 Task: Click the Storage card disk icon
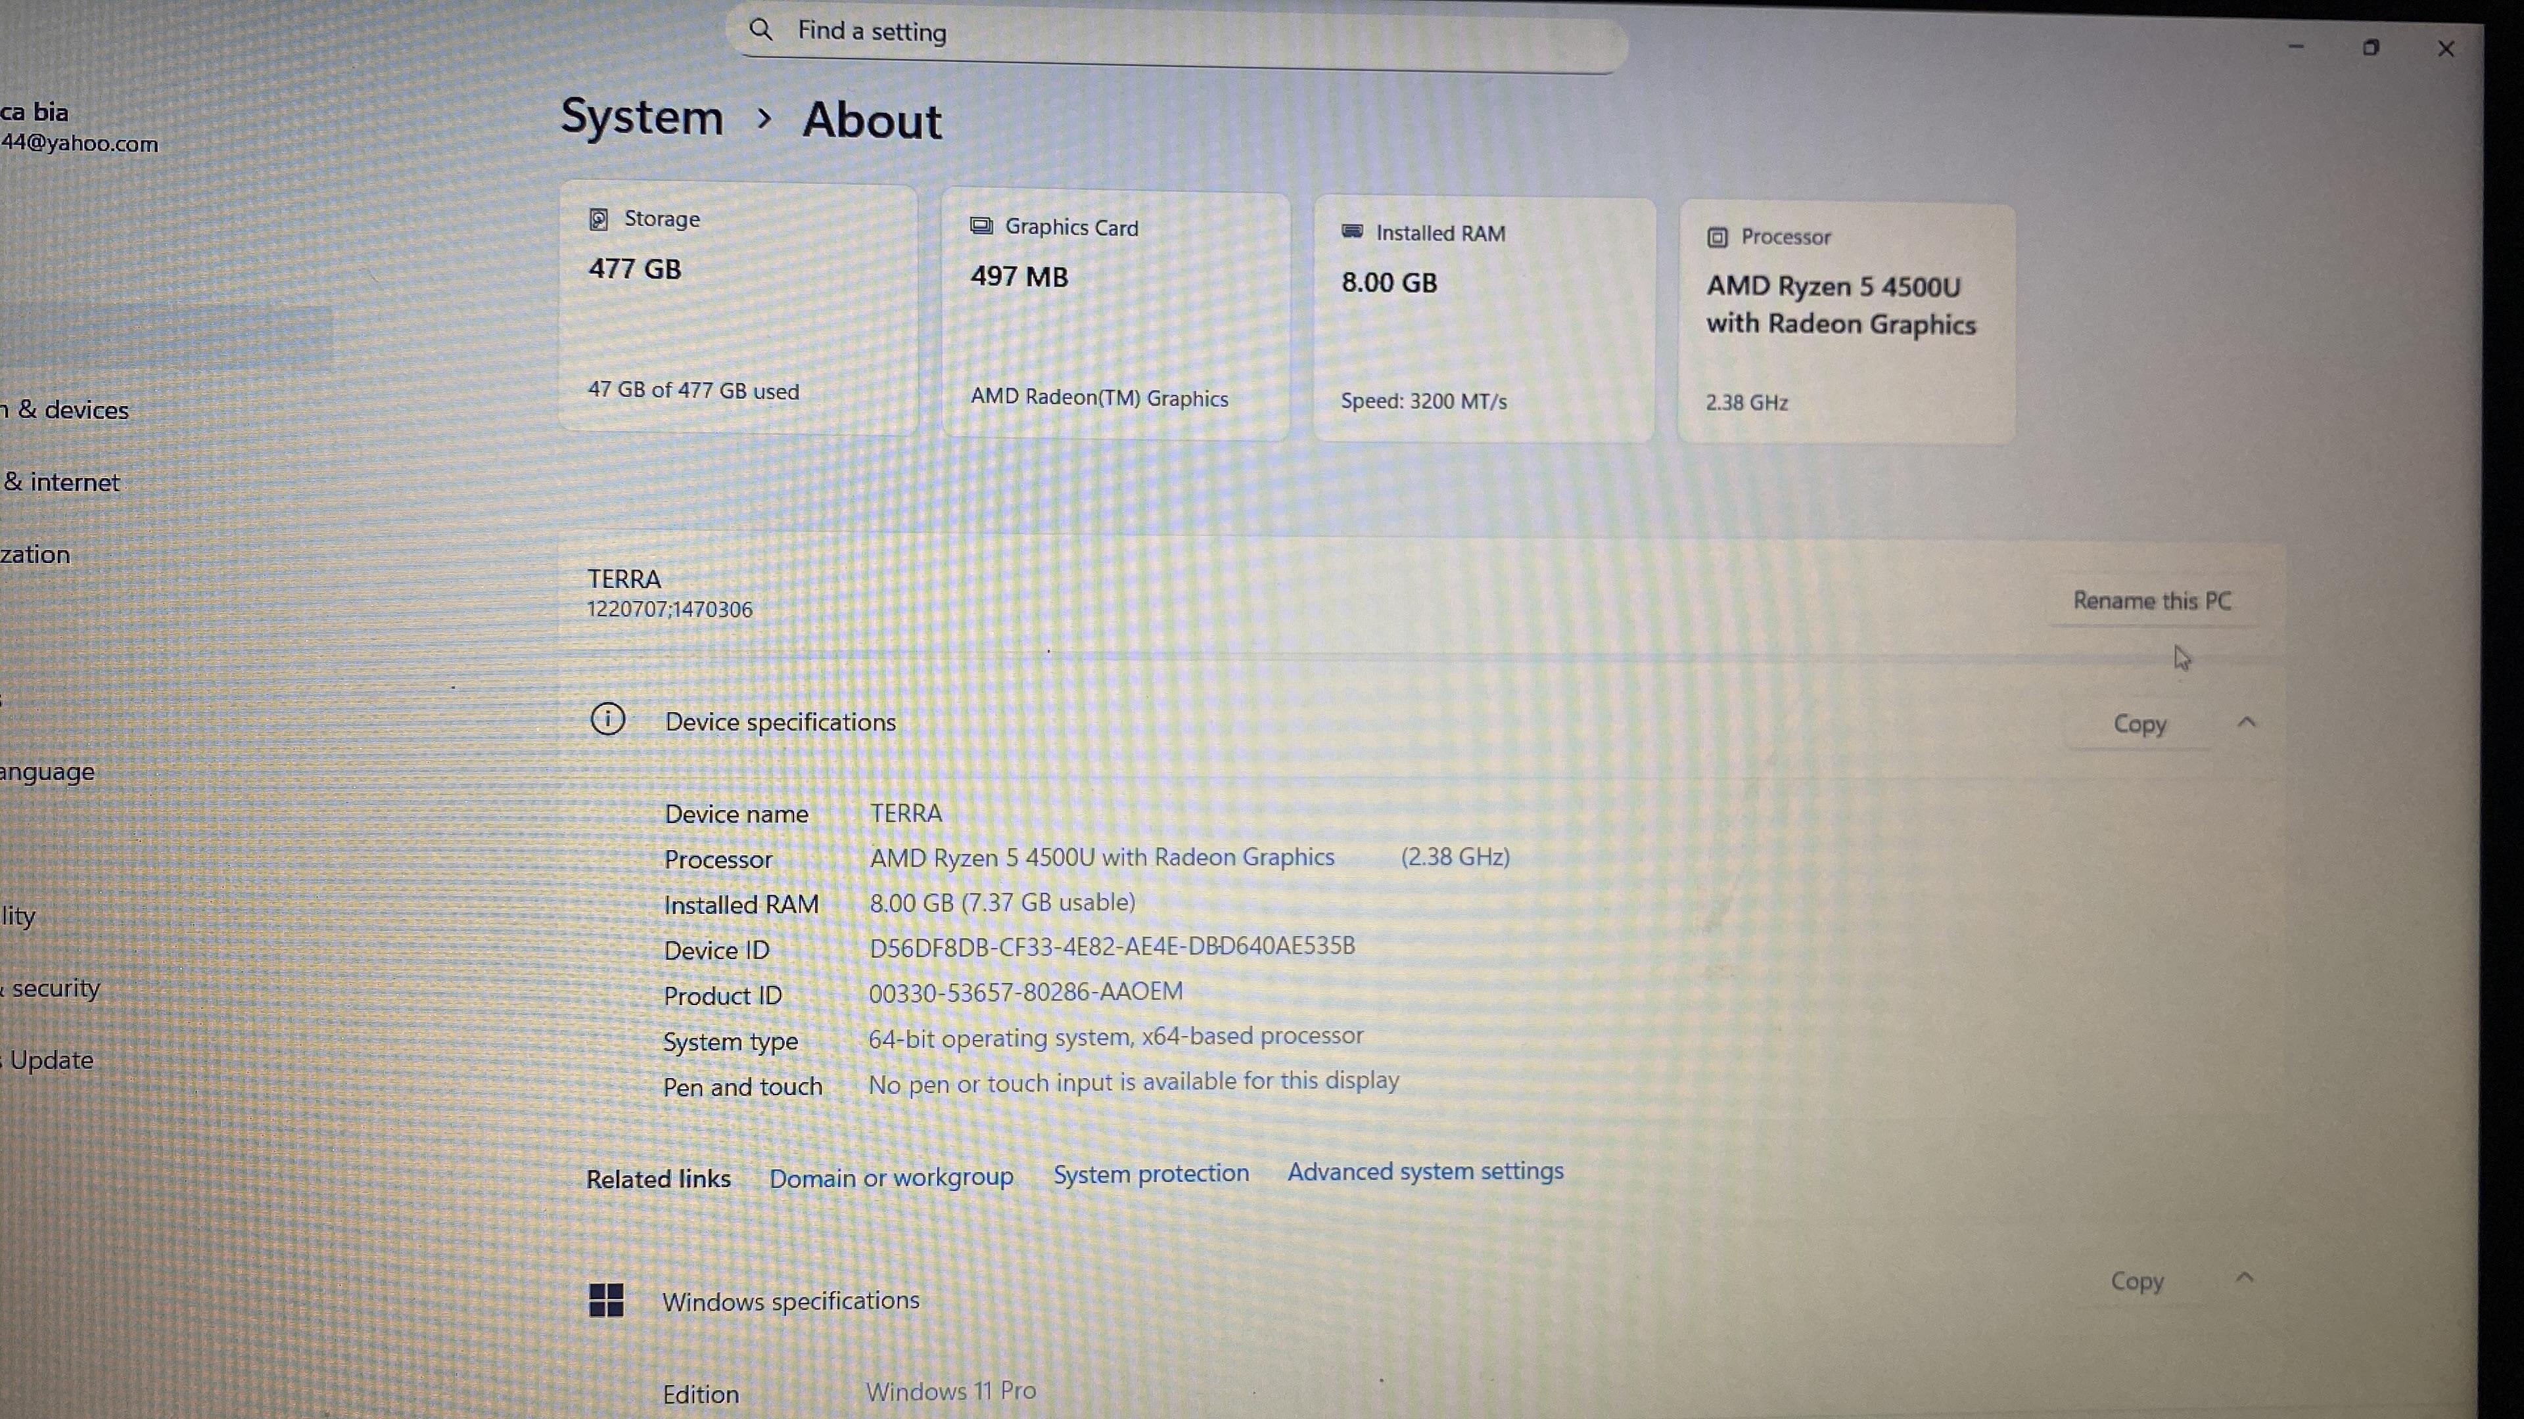coord(599,218)
